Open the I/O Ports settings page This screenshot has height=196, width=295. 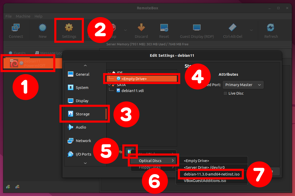[x=85, y=154]
